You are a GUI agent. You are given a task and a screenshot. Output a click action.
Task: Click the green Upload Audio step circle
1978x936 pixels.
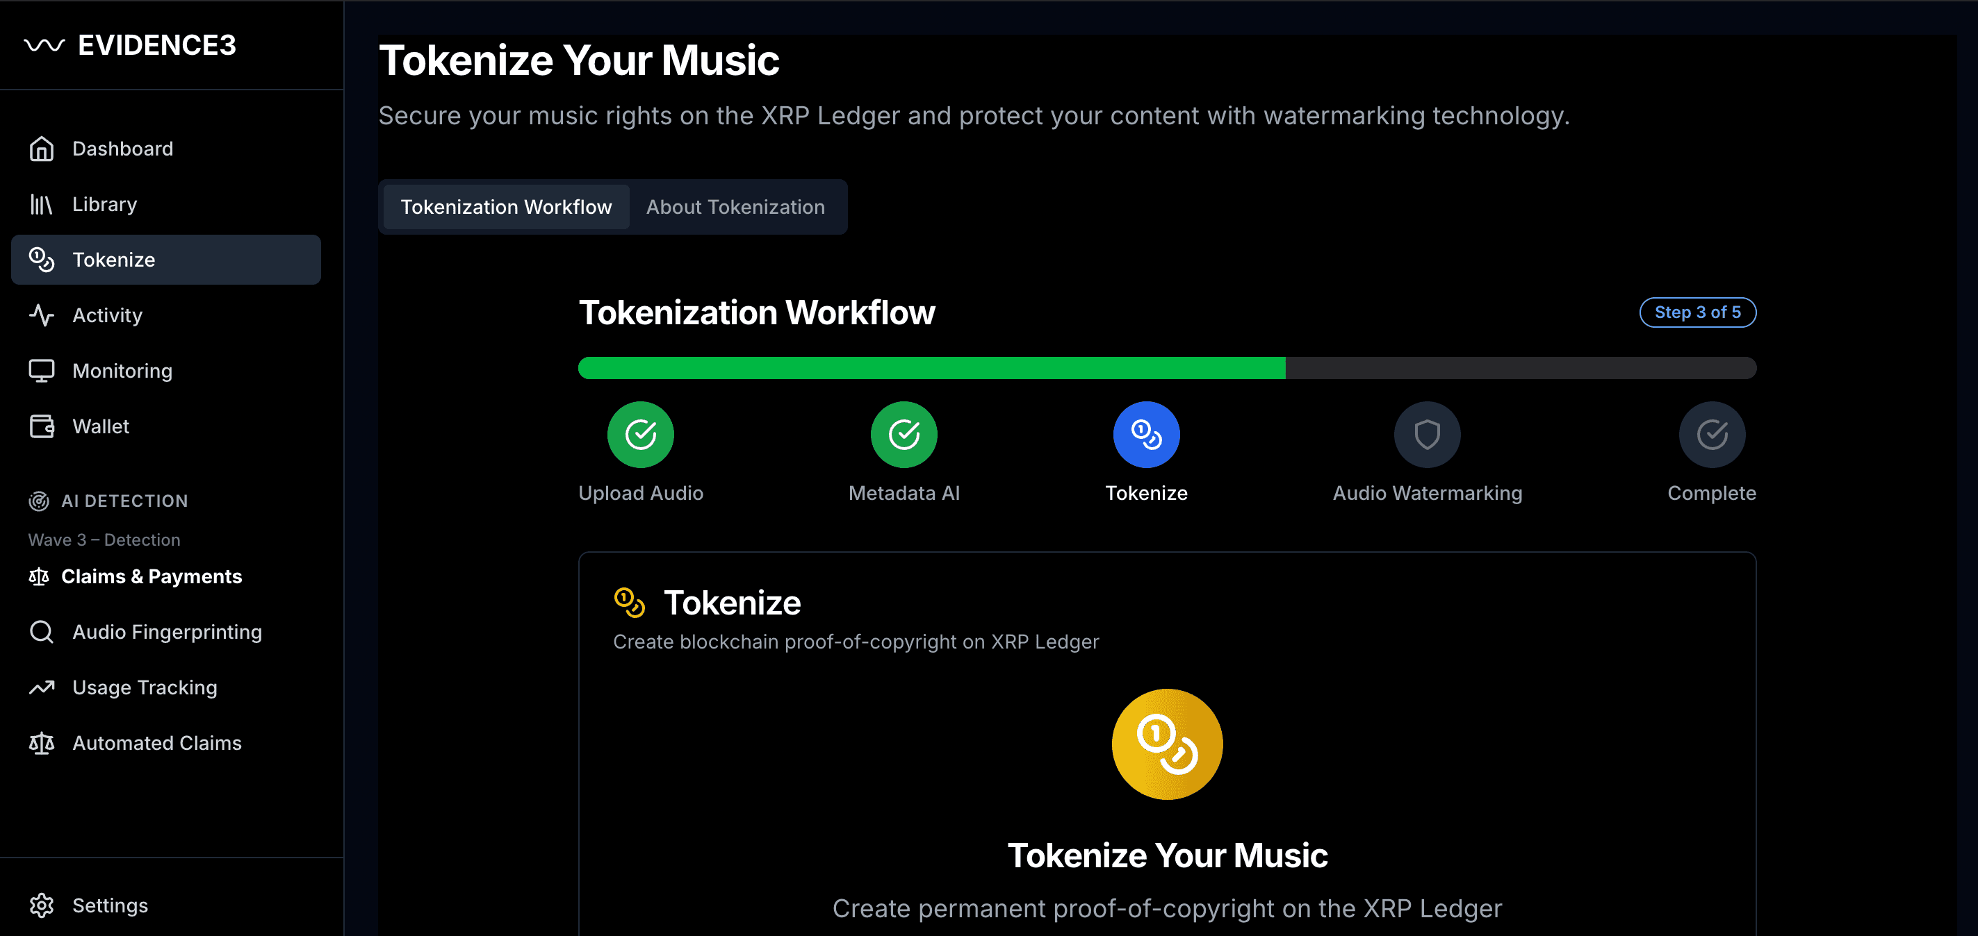[640, 435]
